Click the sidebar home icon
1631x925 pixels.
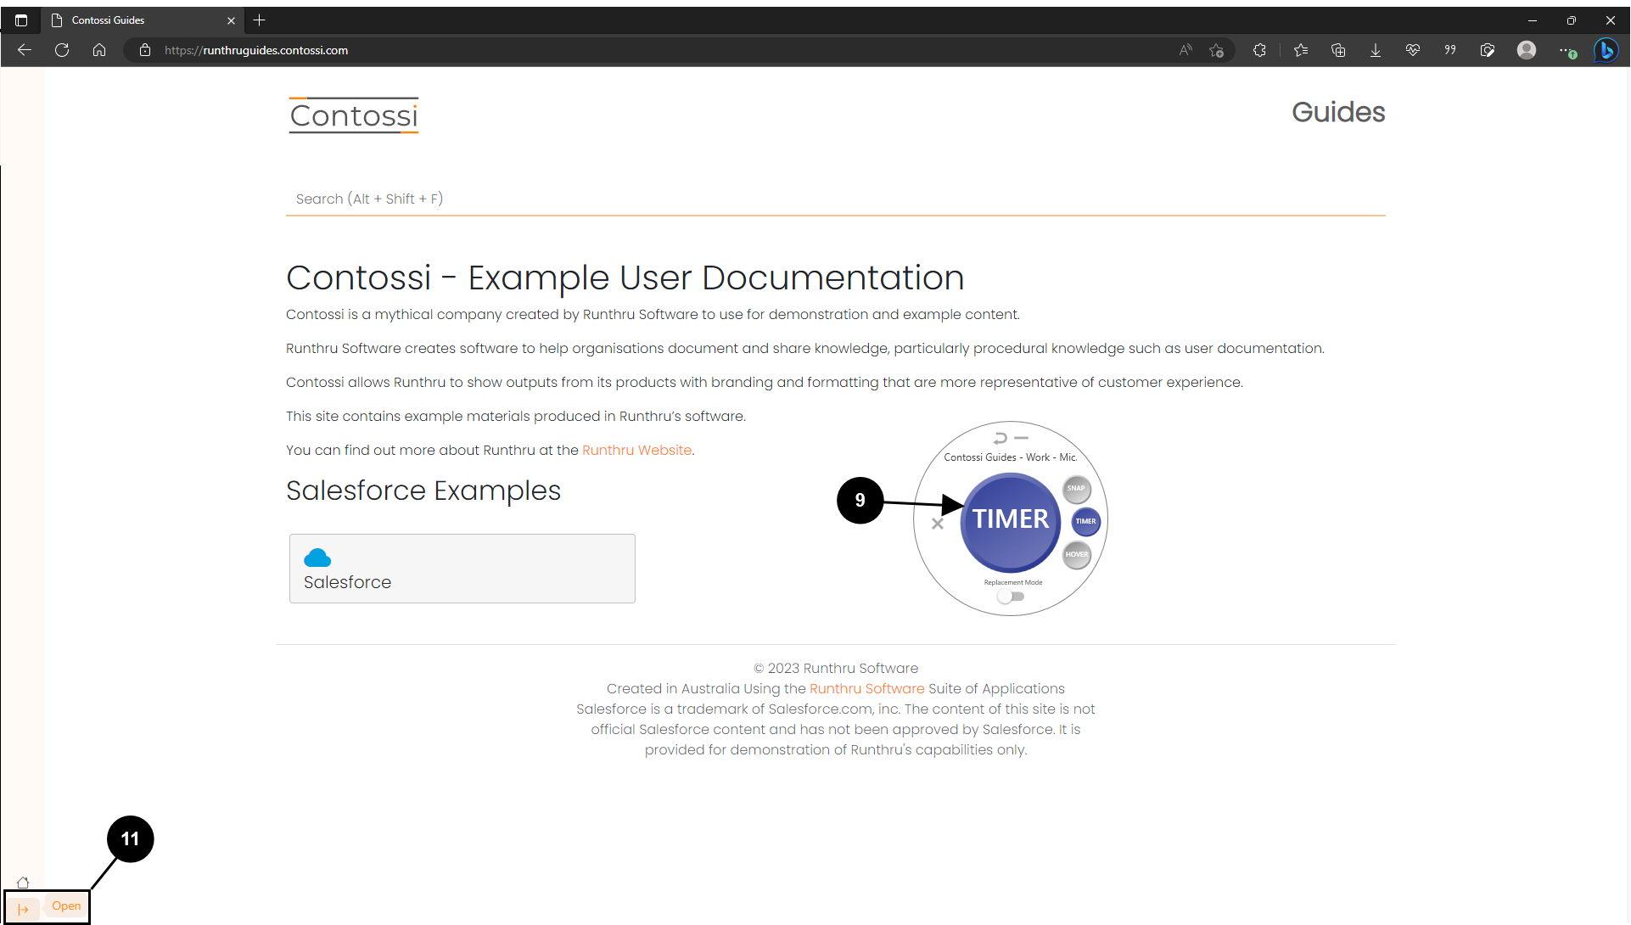pyautogui.click(x=23, y=883)
